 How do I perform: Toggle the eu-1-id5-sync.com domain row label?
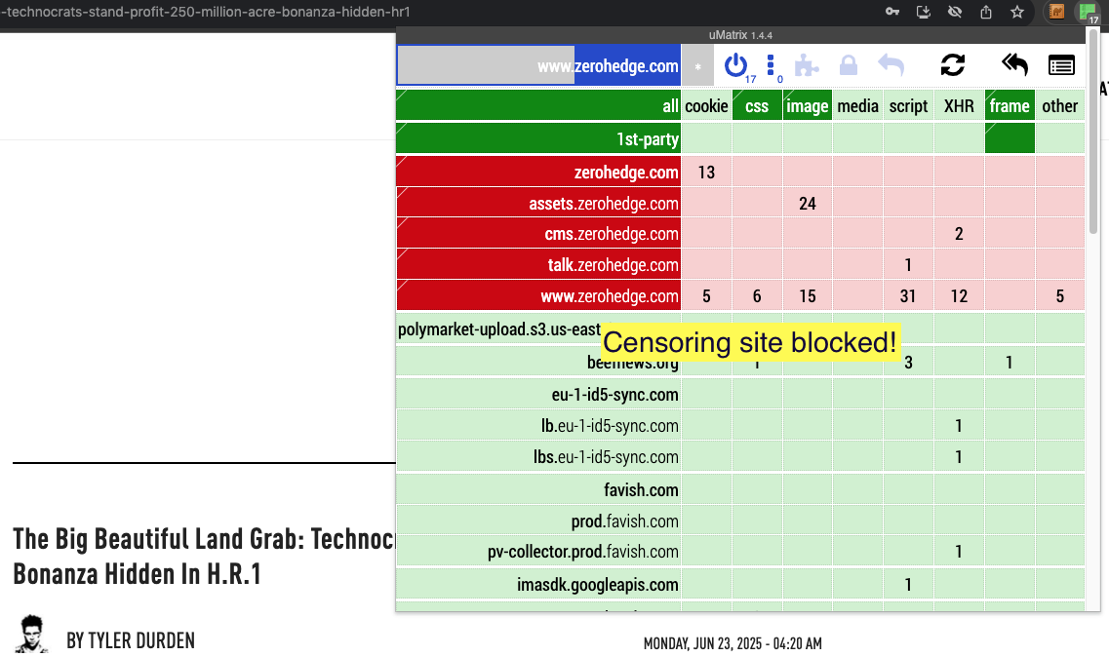[538, 394]
